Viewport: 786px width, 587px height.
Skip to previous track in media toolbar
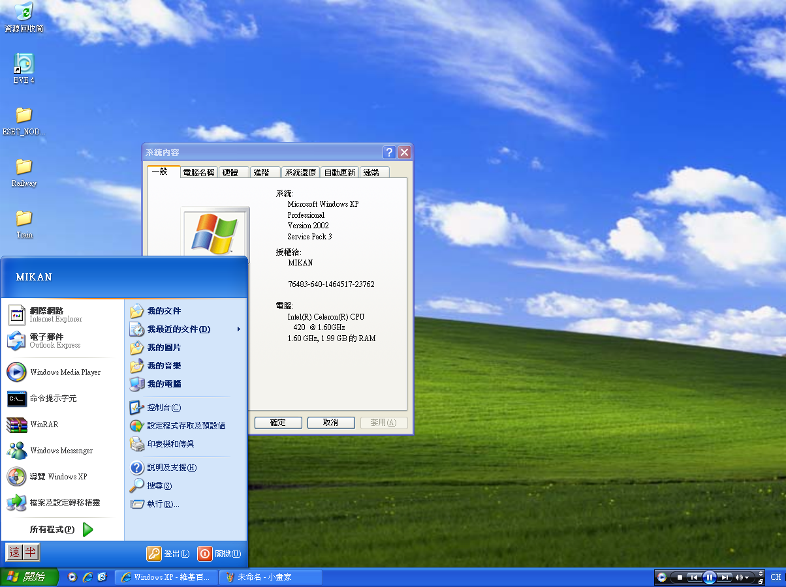coord(694,577)
